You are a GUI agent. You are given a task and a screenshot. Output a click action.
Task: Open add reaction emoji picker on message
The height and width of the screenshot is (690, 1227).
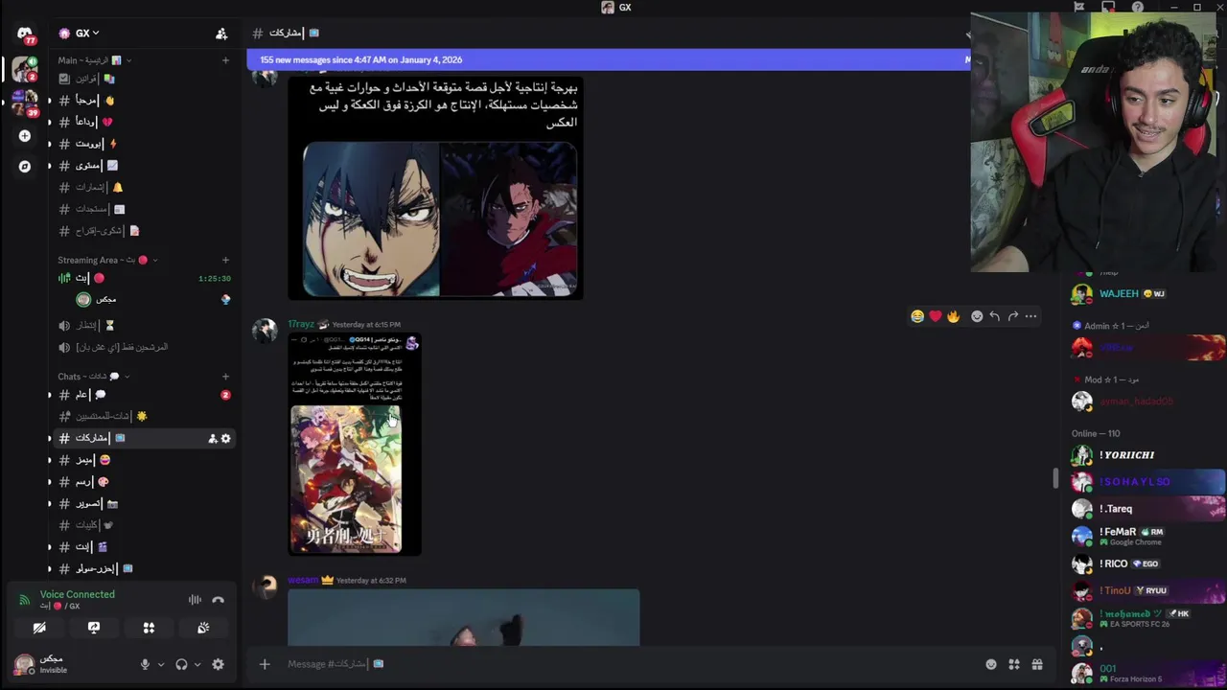pos(977,316)
